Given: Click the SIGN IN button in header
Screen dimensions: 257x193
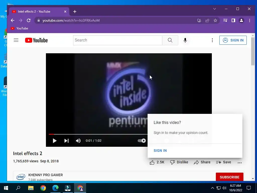Looking at the screenshot, I should [x=233, y=40].
